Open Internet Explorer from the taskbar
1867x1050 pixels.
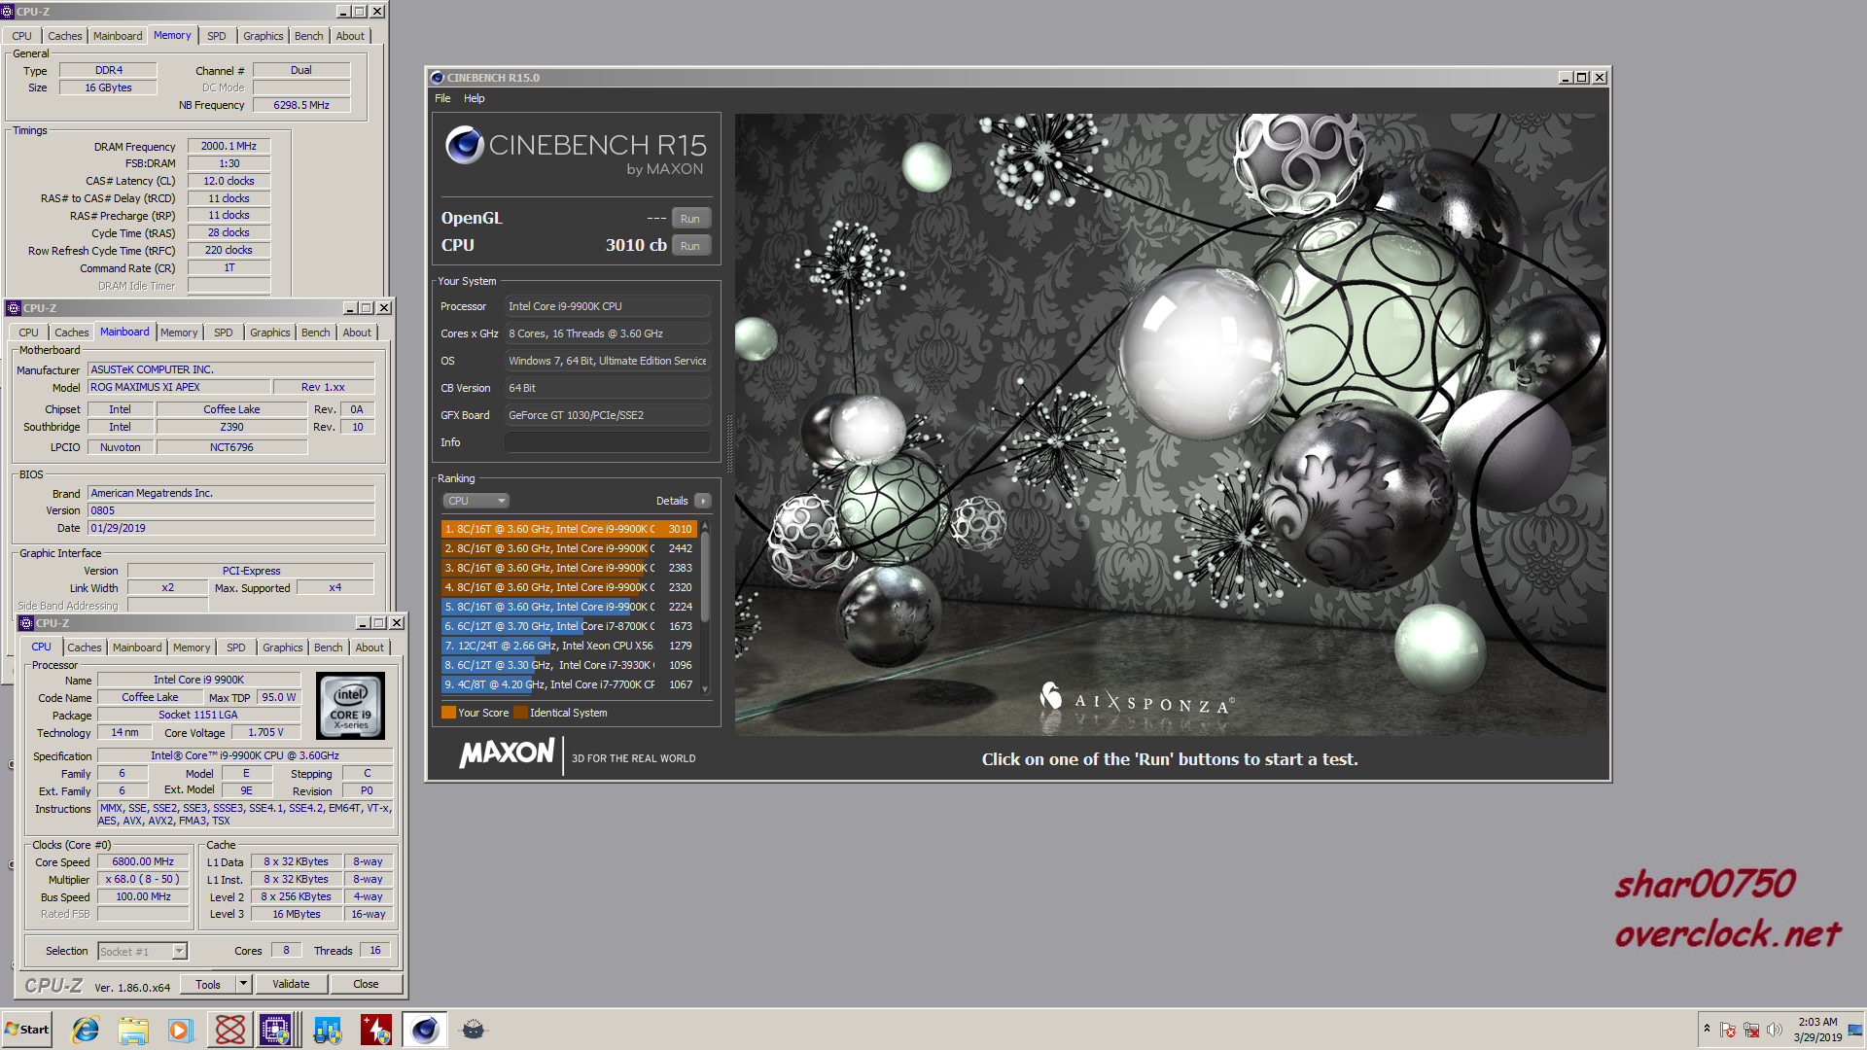pyautogui.click(x=86, y=1030)
